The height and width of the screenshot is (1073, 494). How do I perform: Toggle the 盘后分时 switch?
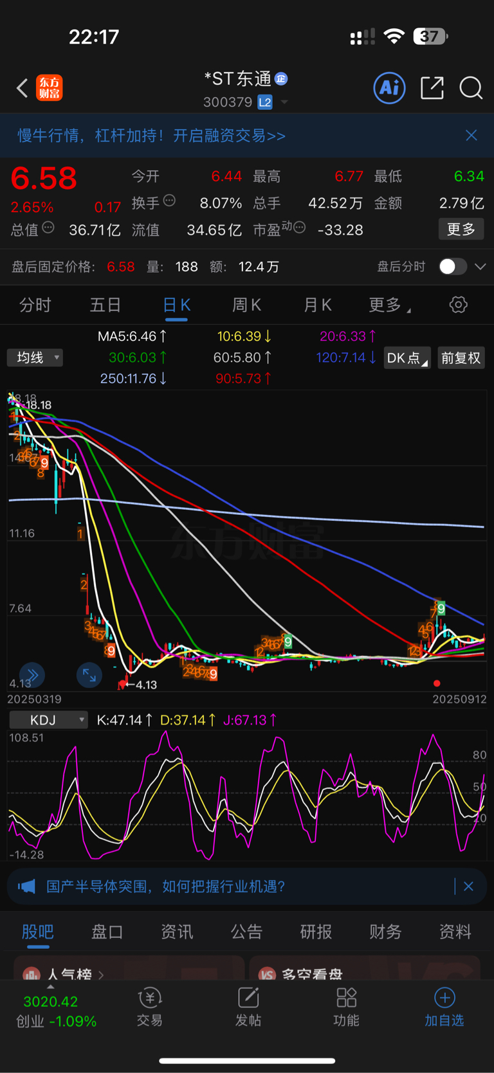tap(453, 266)
